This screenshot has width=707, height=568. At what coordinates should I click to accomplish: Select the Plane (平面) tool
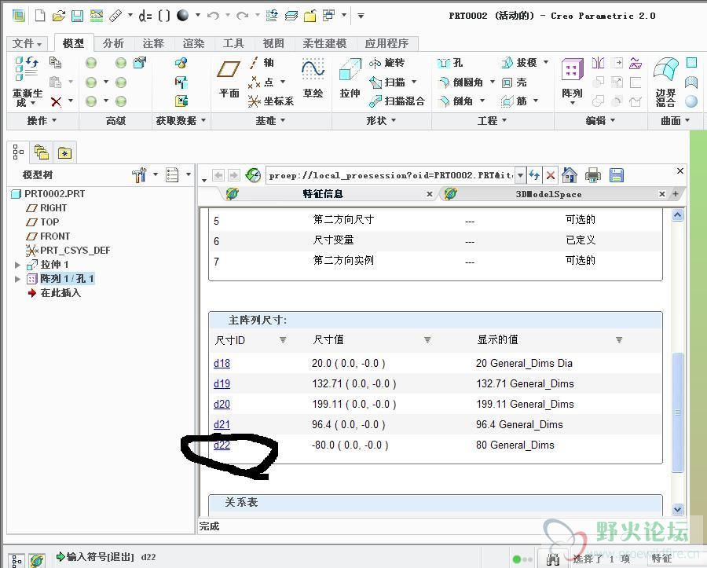pos(229,77)
